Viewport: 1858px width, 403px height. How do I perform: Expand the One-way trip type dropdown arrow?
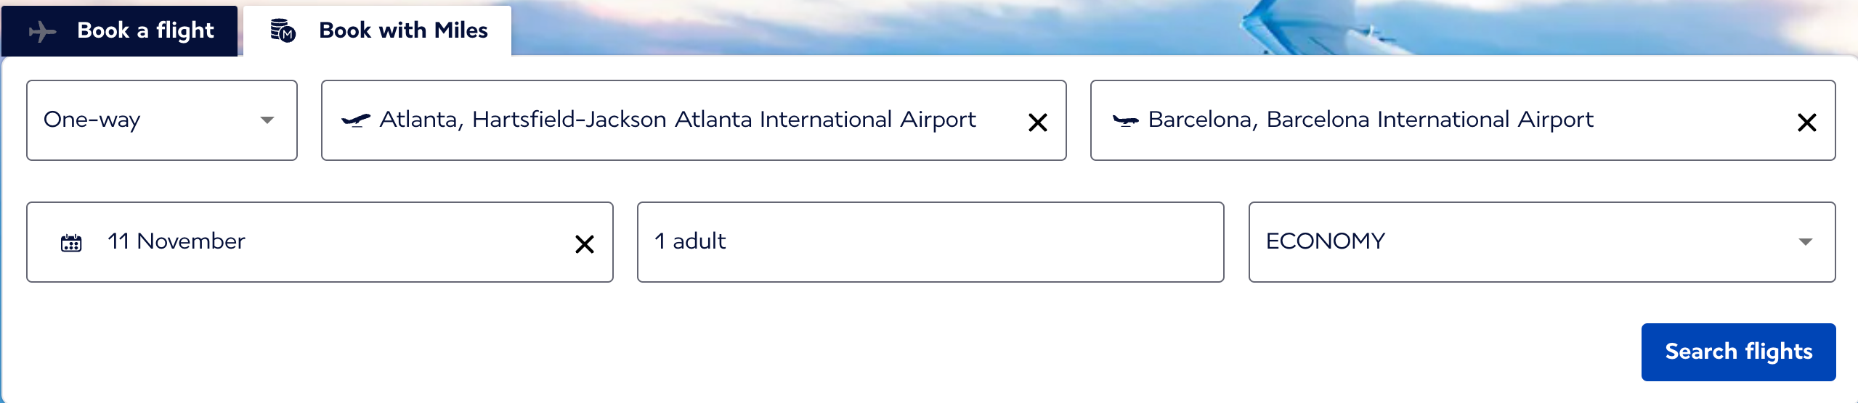267,120
